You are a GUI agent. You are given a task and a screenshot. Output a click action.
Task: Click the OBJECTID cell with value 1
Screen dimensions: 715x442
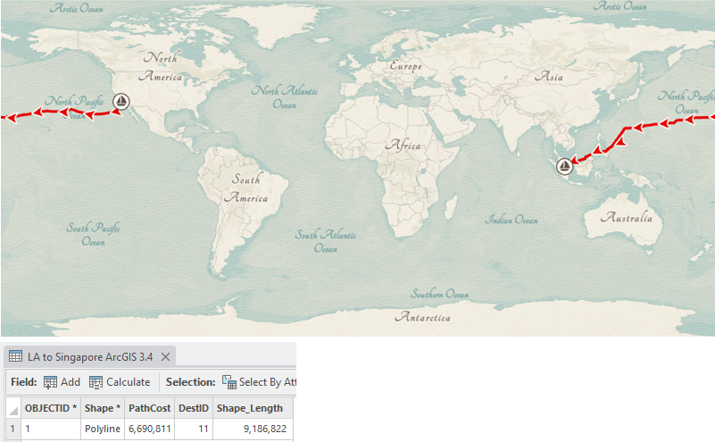51,429
